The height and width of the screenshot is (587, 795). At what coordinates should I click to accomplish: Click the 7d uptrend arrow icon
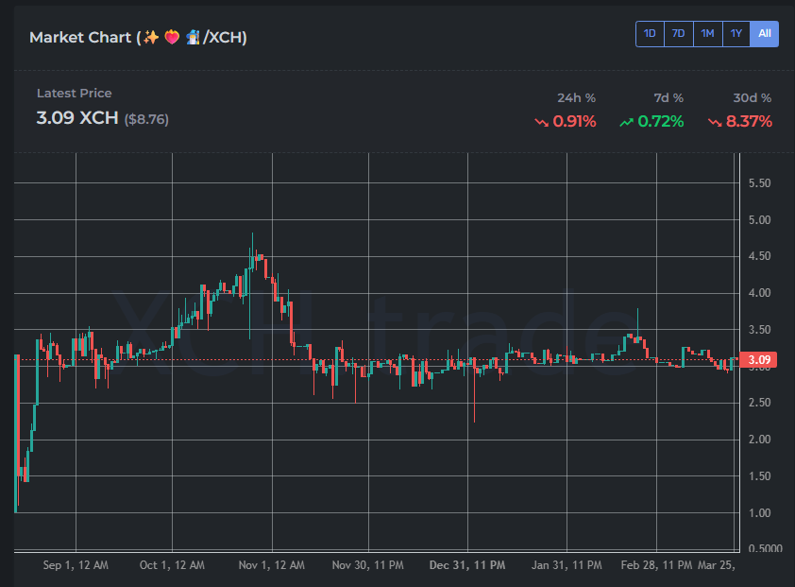[627, 122]
